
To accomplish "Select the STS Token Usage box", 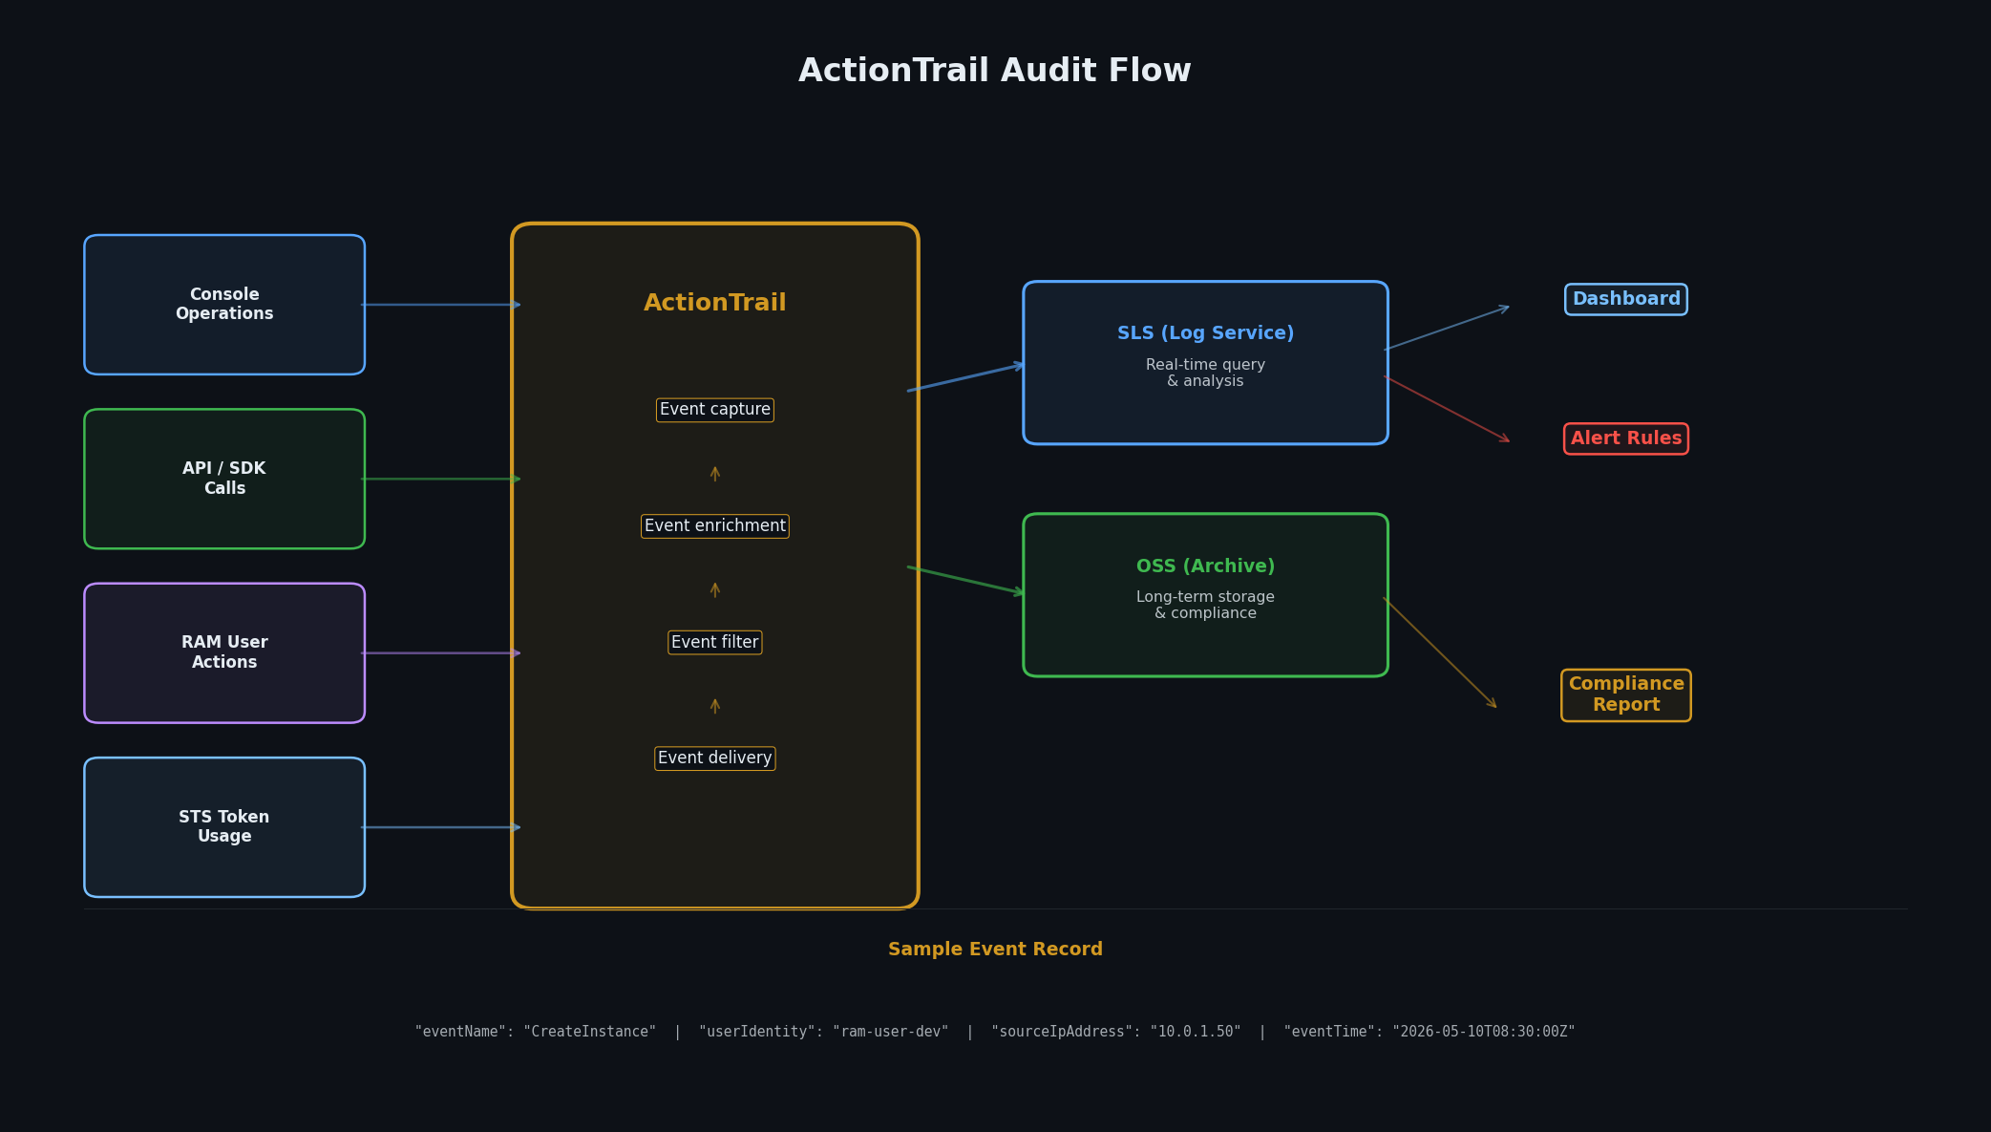I will pos(224,827).
